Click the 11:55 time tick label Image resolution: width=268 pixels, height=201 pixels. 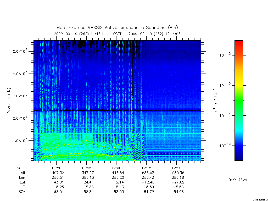coord(86,168)
